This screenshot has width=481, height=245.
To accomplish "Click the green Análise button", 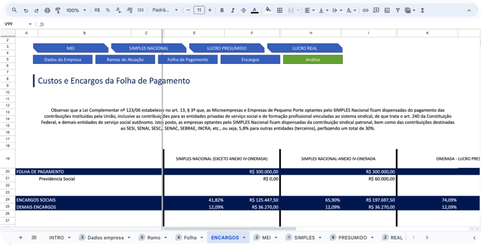I will pos(313,60).
